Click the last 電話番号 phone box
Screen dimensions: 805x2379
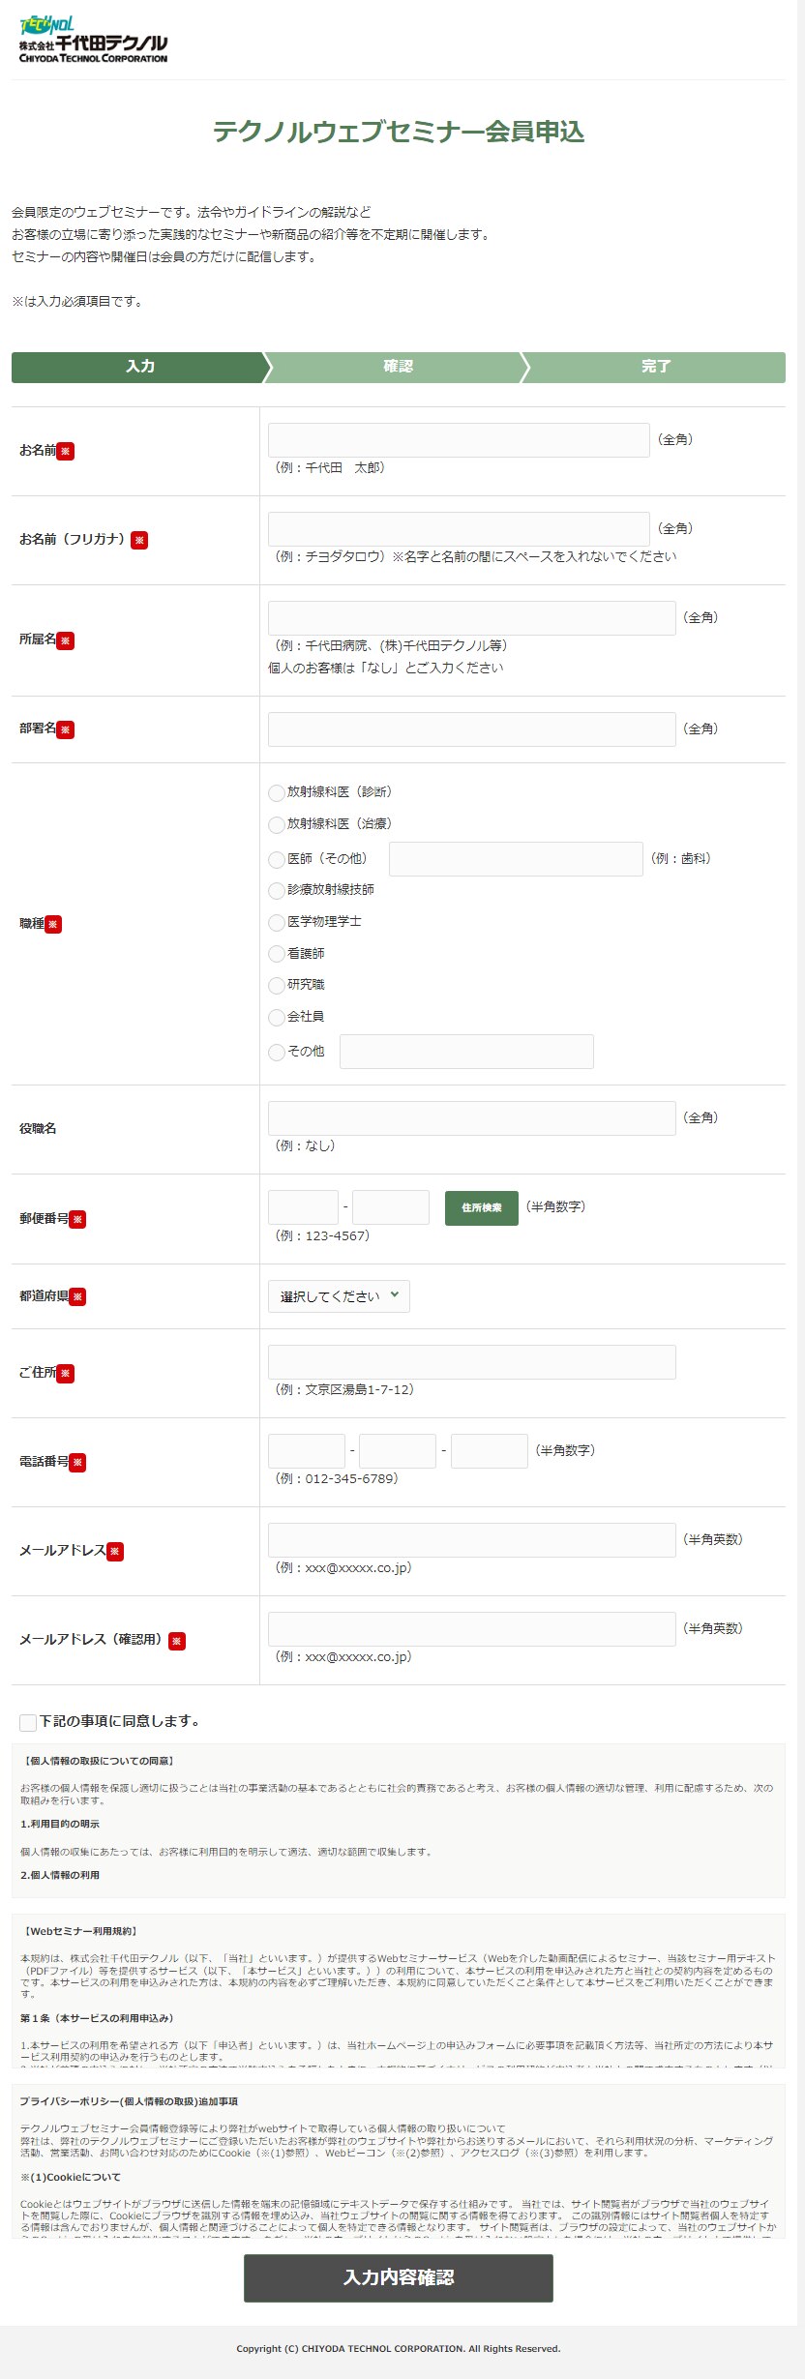pyautogui.click(x=490, y=1451)
